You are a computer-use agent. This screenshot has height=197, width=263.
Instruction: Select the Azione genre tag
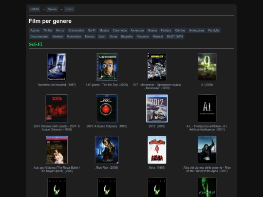pyautogui.click(x=35, y=31)
